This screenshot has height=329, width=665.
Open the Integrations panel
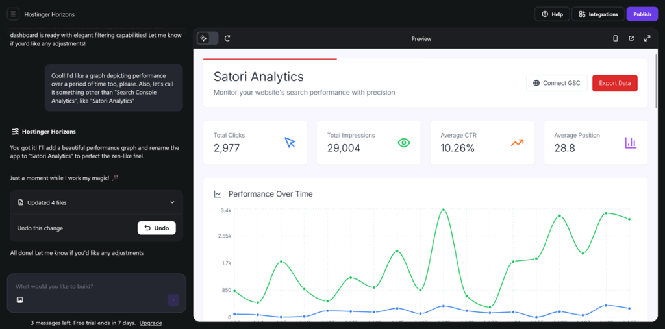pos(598,14)
